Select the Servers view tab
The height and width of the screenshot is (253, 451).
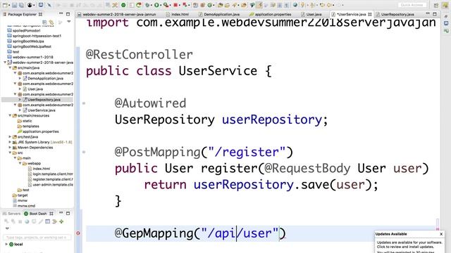[x=12, y=214]
